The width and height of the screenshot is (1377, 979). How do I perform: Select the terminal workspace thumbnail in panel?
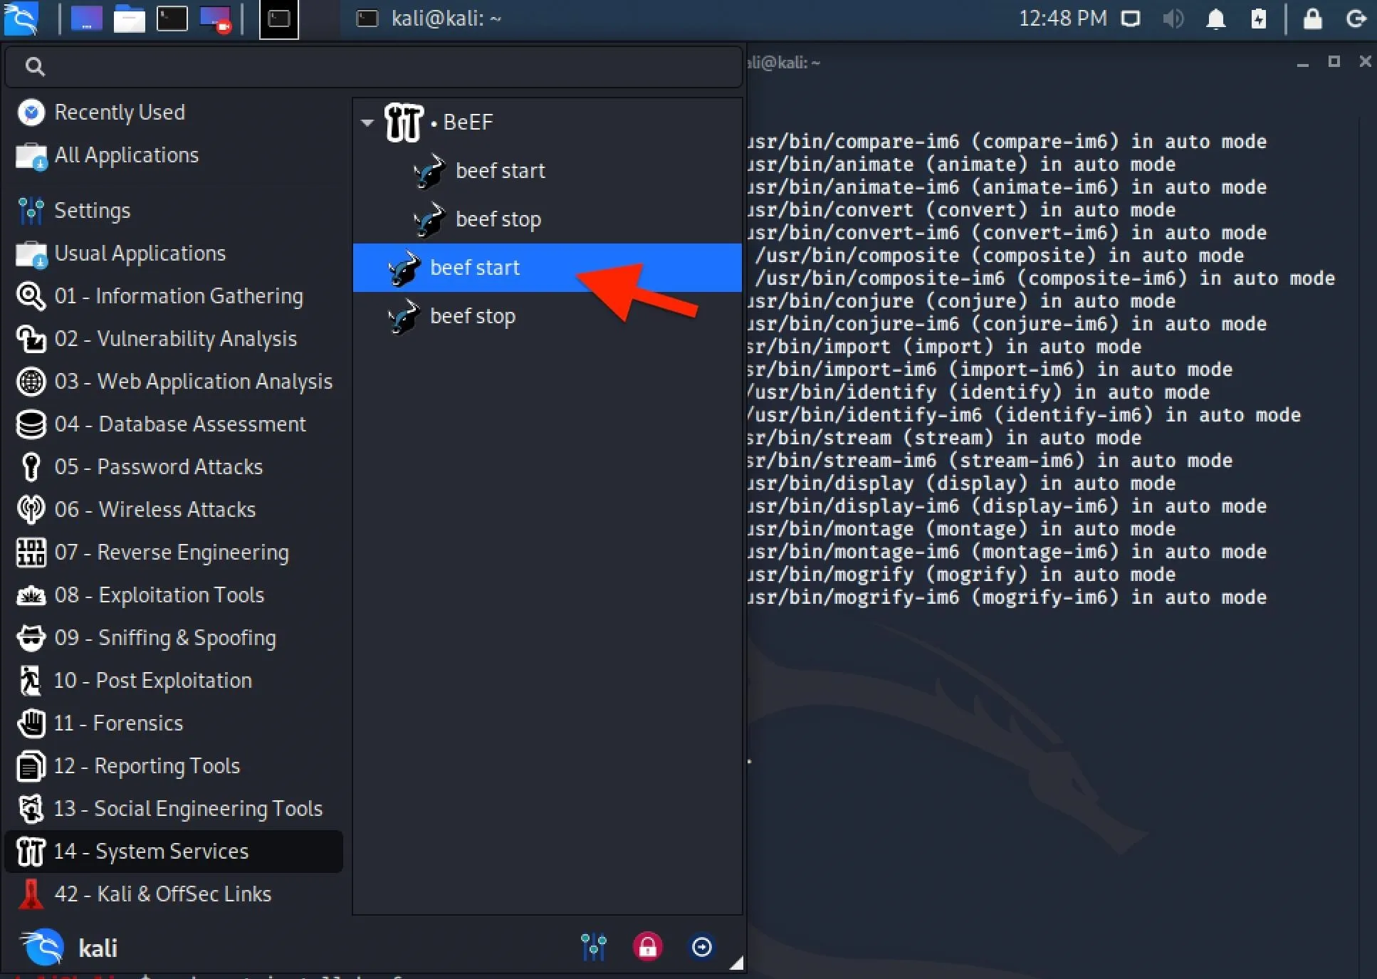click(278, 19)
